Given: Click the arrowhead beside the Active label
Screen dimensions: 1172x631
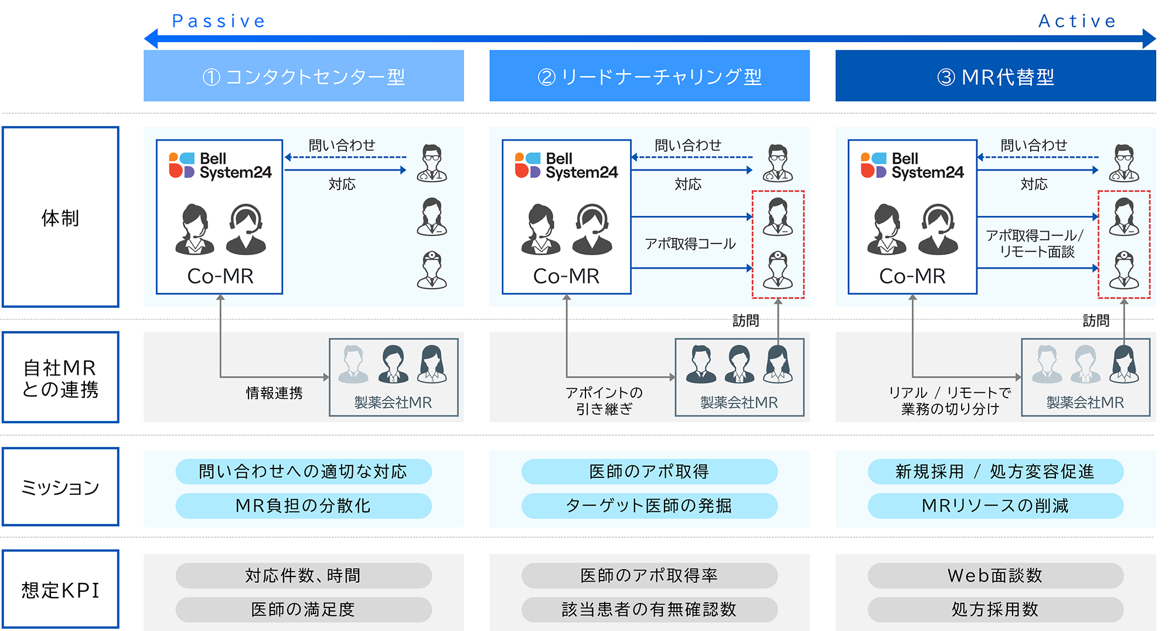Looking at the screenshot, I should (1149, 39).
